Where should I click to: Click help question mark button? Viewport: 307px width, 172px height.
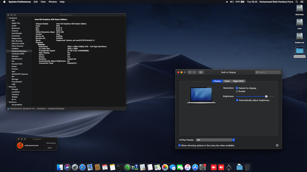(277, 145)
